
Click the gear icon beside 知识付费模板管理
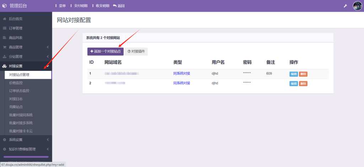coord(4,149)
